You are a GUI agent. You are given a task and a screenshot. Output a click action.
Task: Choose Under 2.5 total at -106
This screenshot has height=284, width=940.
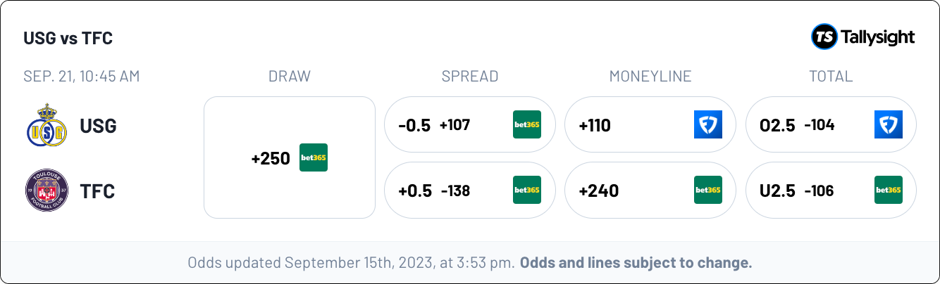[831, 190]
